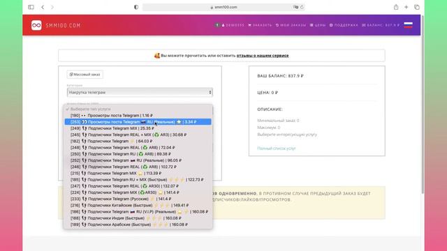Click the SMM100.COM infinity logo
The width and height of the screenshot is (447, 251).
[x=36, y=25]
